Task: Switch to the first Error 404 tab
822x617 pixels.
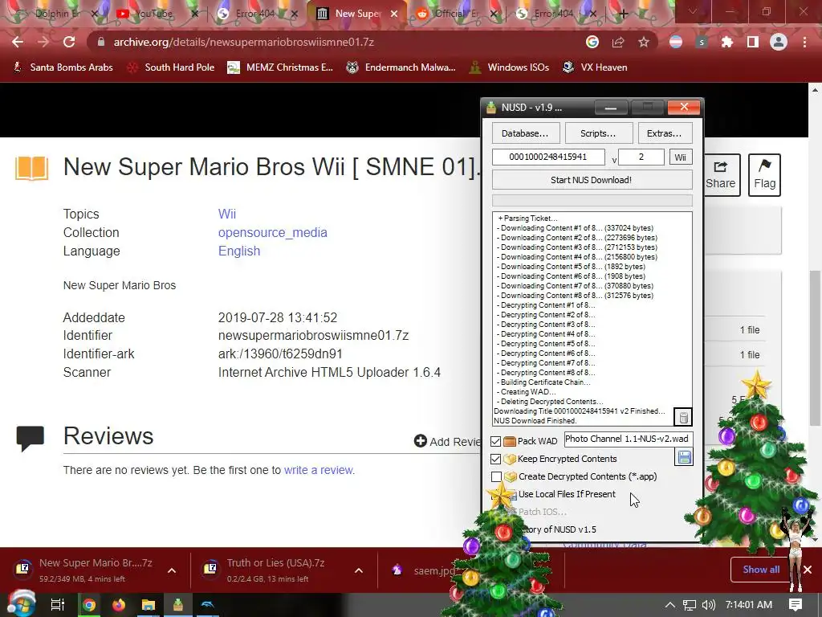Action: (x=254, y=14)
